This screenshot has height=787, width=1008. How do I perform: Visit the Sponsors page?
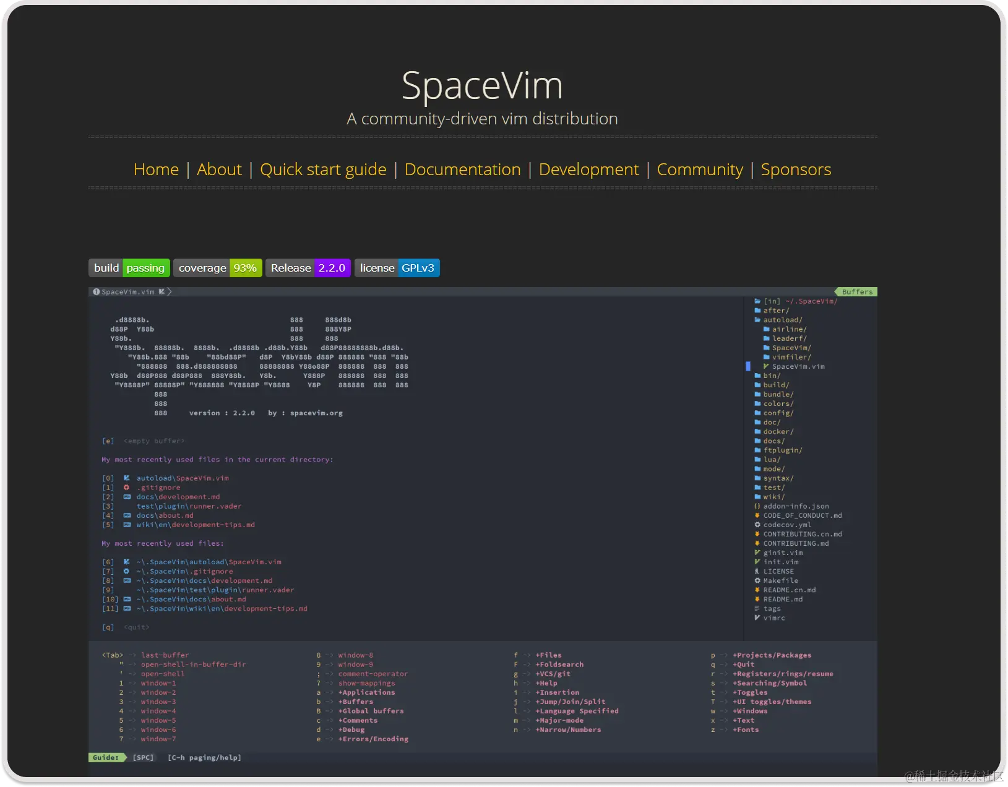[x=796, y=170]
